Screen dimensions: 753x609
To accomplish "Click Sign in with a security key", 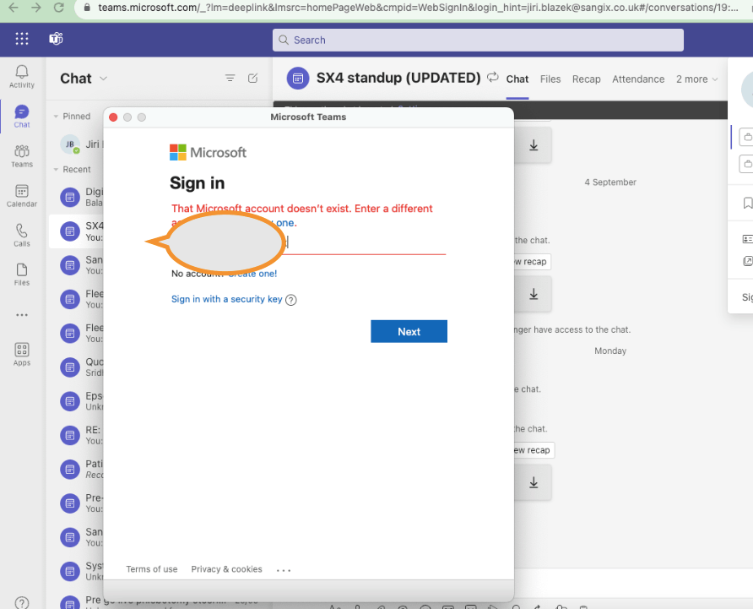I will coord(227,299).
